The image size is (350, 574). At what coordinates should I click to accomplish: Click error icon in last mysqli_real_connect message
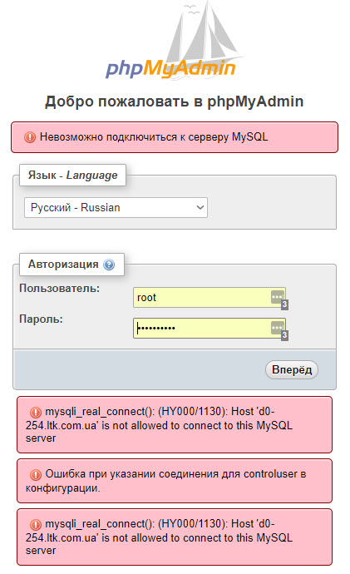(36, 525)
